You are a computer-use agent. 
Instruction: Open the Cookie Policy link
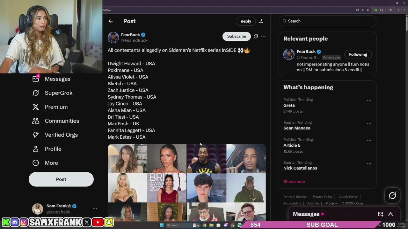[348, 197]
